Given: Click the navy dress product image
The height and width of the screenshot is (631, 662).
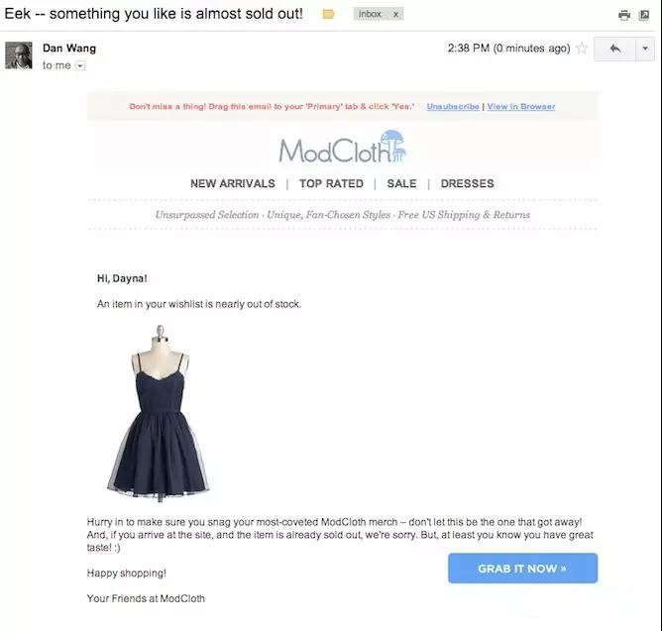Looking at the screenshot, I should click(x=159, y=413).
